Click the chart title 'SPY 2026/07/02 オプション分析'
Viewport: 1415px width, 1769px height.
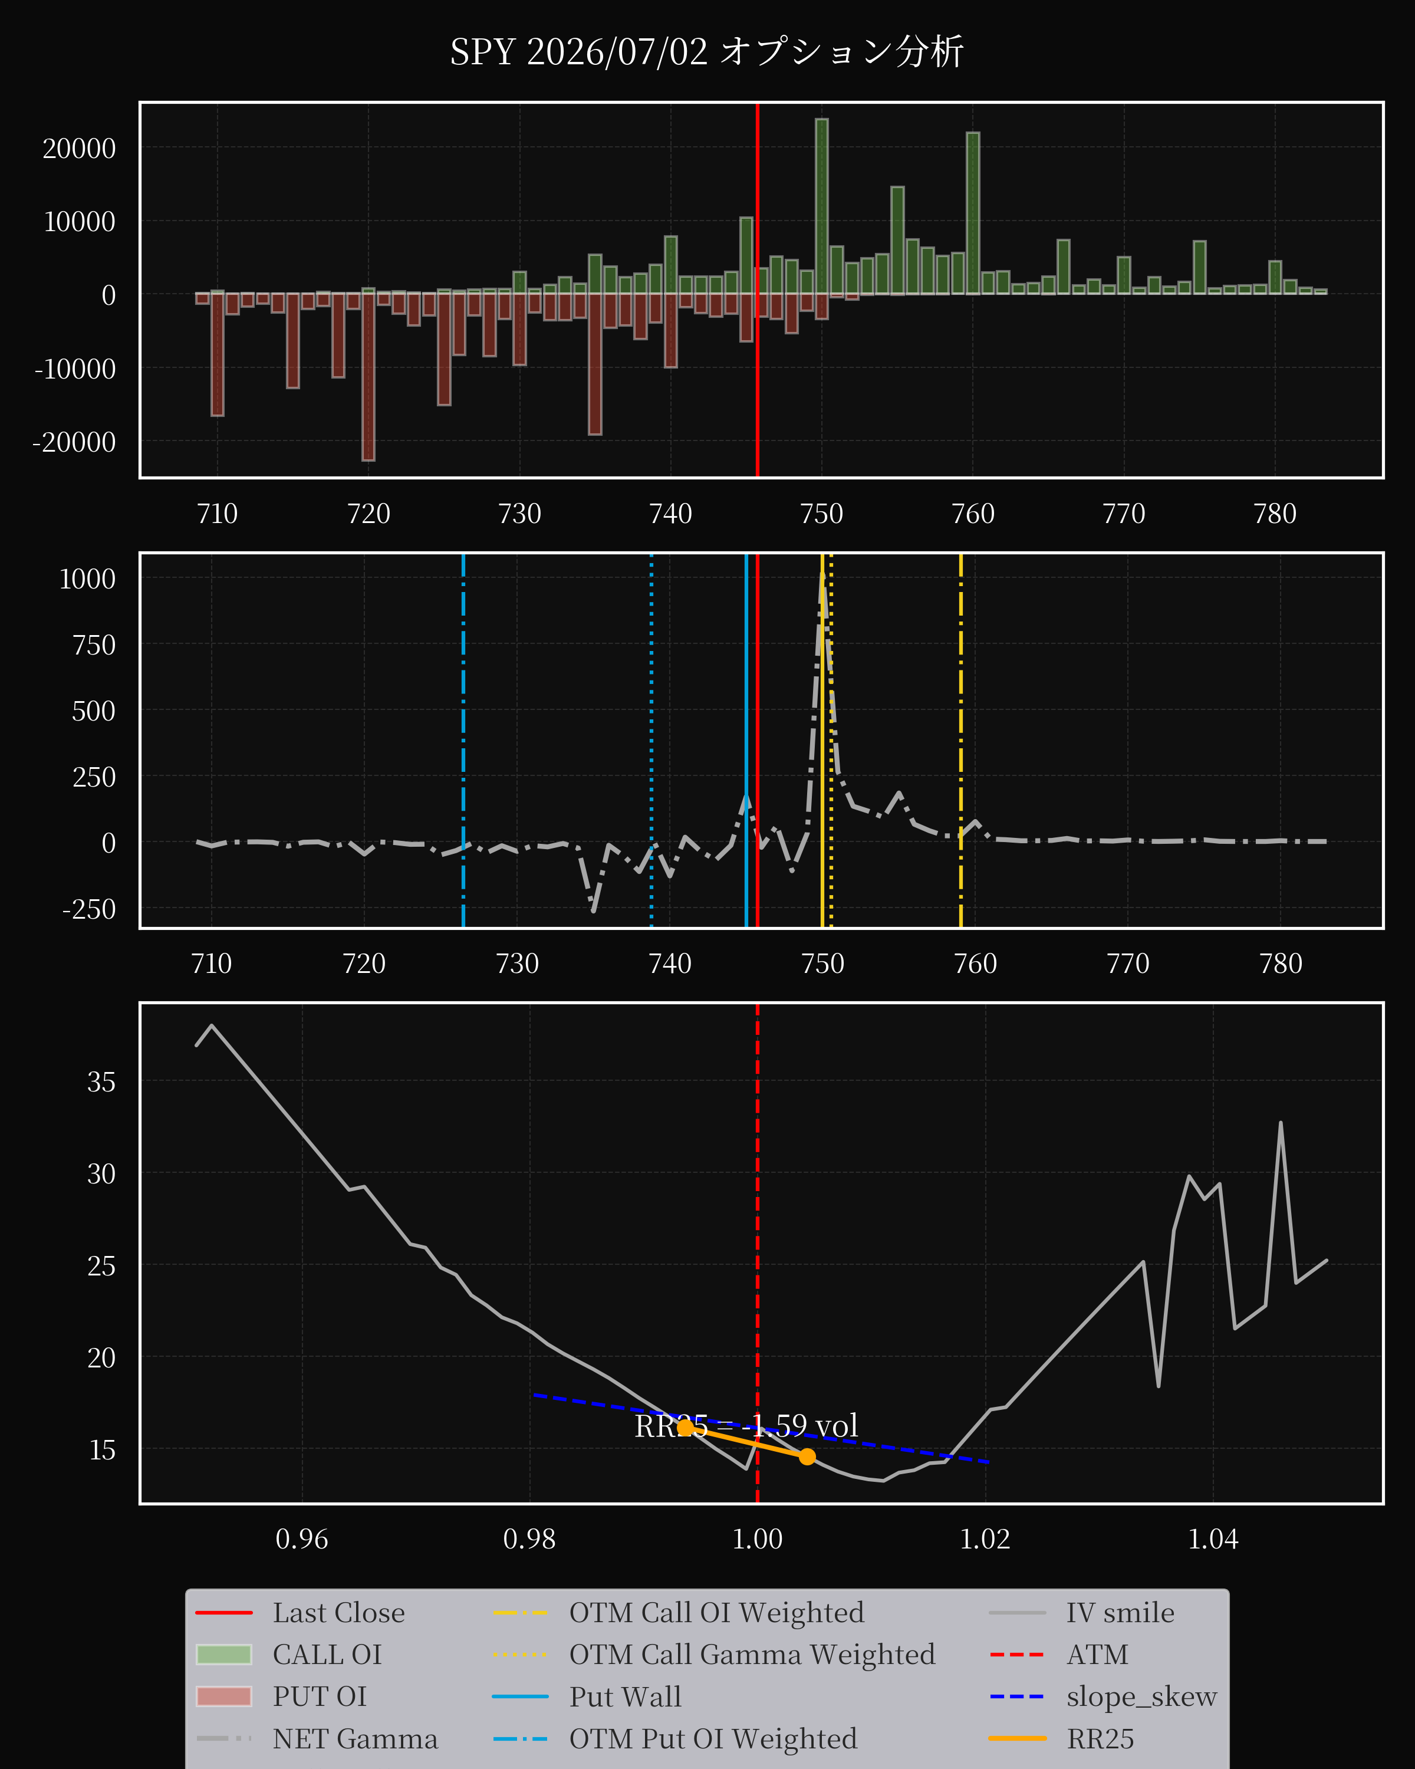point(706,52)
